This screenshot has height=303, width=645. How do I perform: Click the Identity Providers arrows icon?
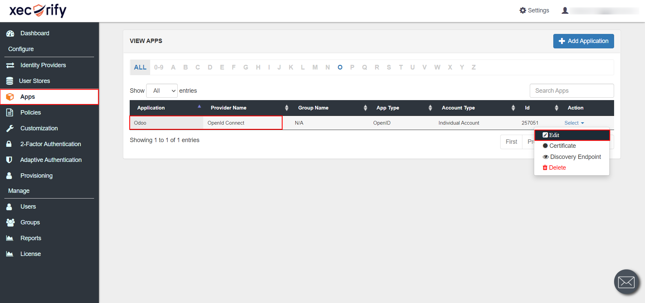[x=10, y=65]
